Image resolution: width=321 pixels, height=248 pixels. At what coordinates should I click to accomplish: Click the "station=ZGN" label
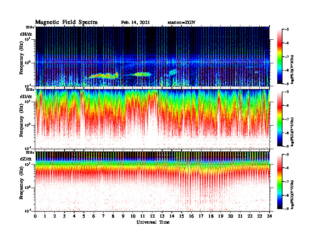pyautogui.click(x=182, y=23)
